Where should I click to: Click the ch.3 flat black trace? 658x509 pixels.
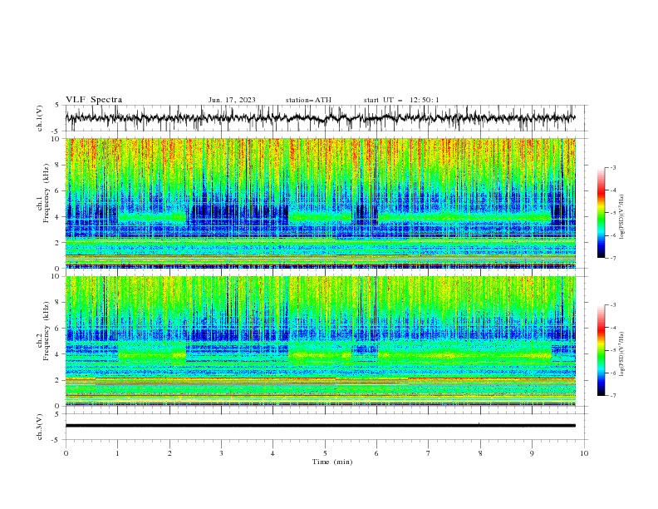click(321, 426)
